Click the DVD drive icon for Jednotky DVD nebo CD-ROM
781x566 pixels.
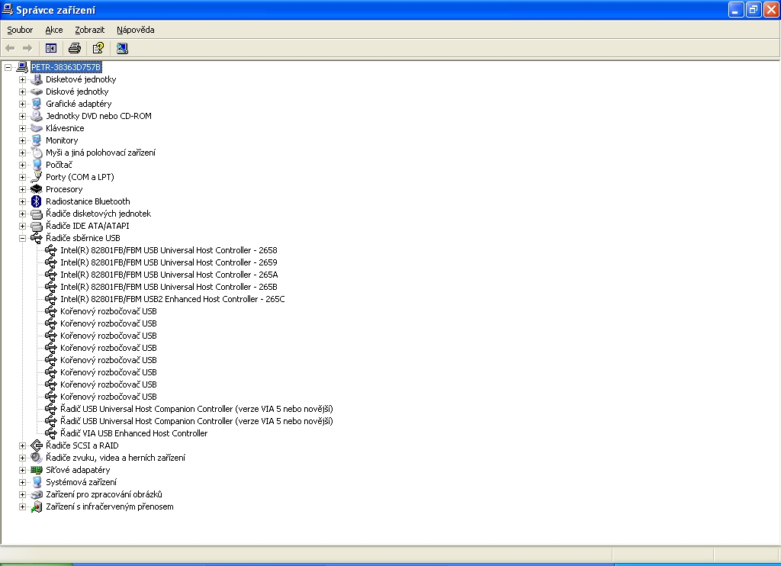[37, 116]
